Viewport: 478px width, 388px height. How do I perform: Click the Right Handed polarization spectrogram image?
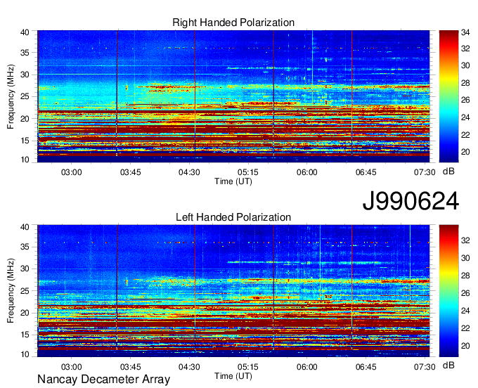point(233,96)
